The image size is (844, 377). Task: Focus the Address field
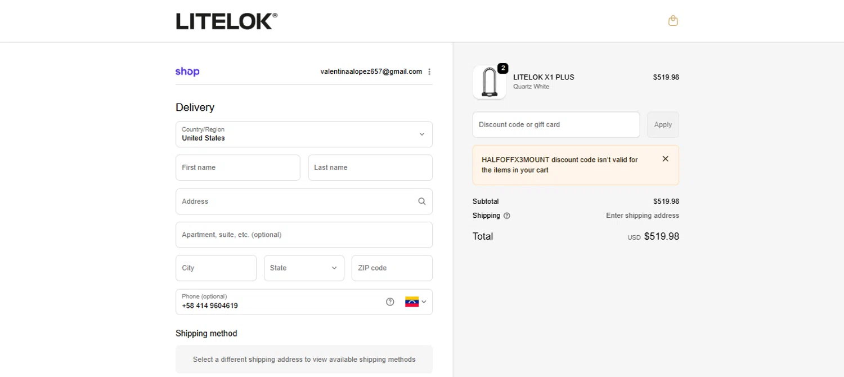point(304,201)
